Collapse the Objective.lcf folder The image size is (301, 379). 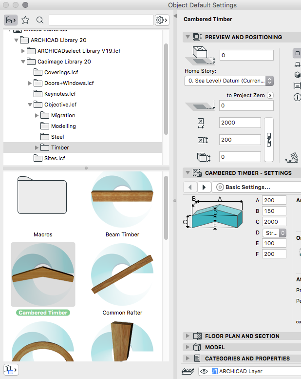pyautogui.click(x=30, y=105)
